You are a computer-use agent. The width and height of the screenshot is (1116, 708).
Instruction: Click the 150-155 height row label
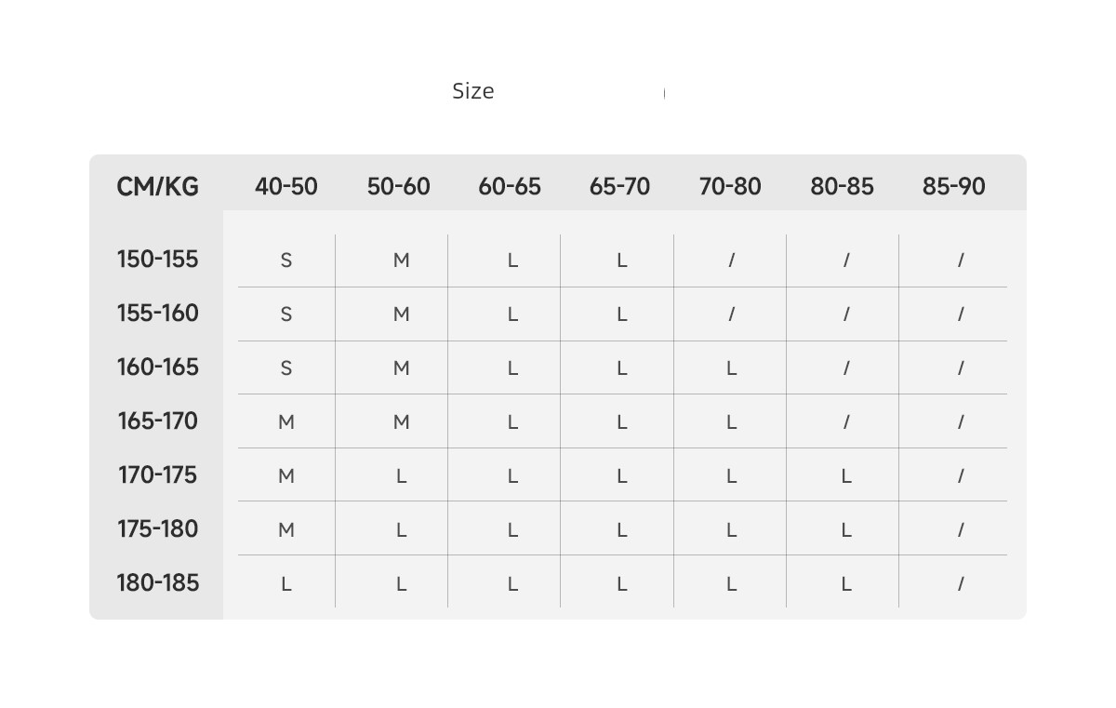click(157, 259)
